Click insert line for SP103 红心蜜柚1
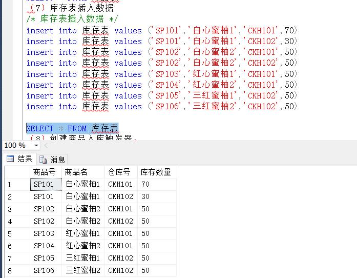This screenshot has width=357, height=278. pos(162,74)
